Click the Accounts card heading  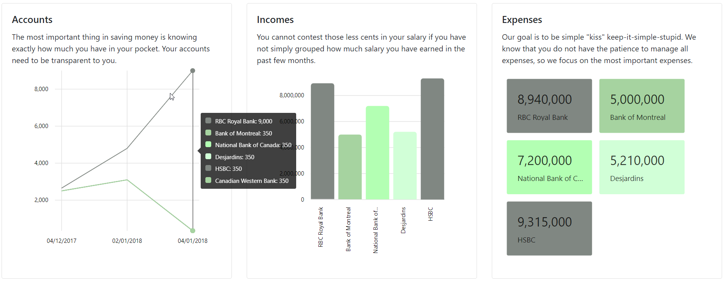coord(32,20)
